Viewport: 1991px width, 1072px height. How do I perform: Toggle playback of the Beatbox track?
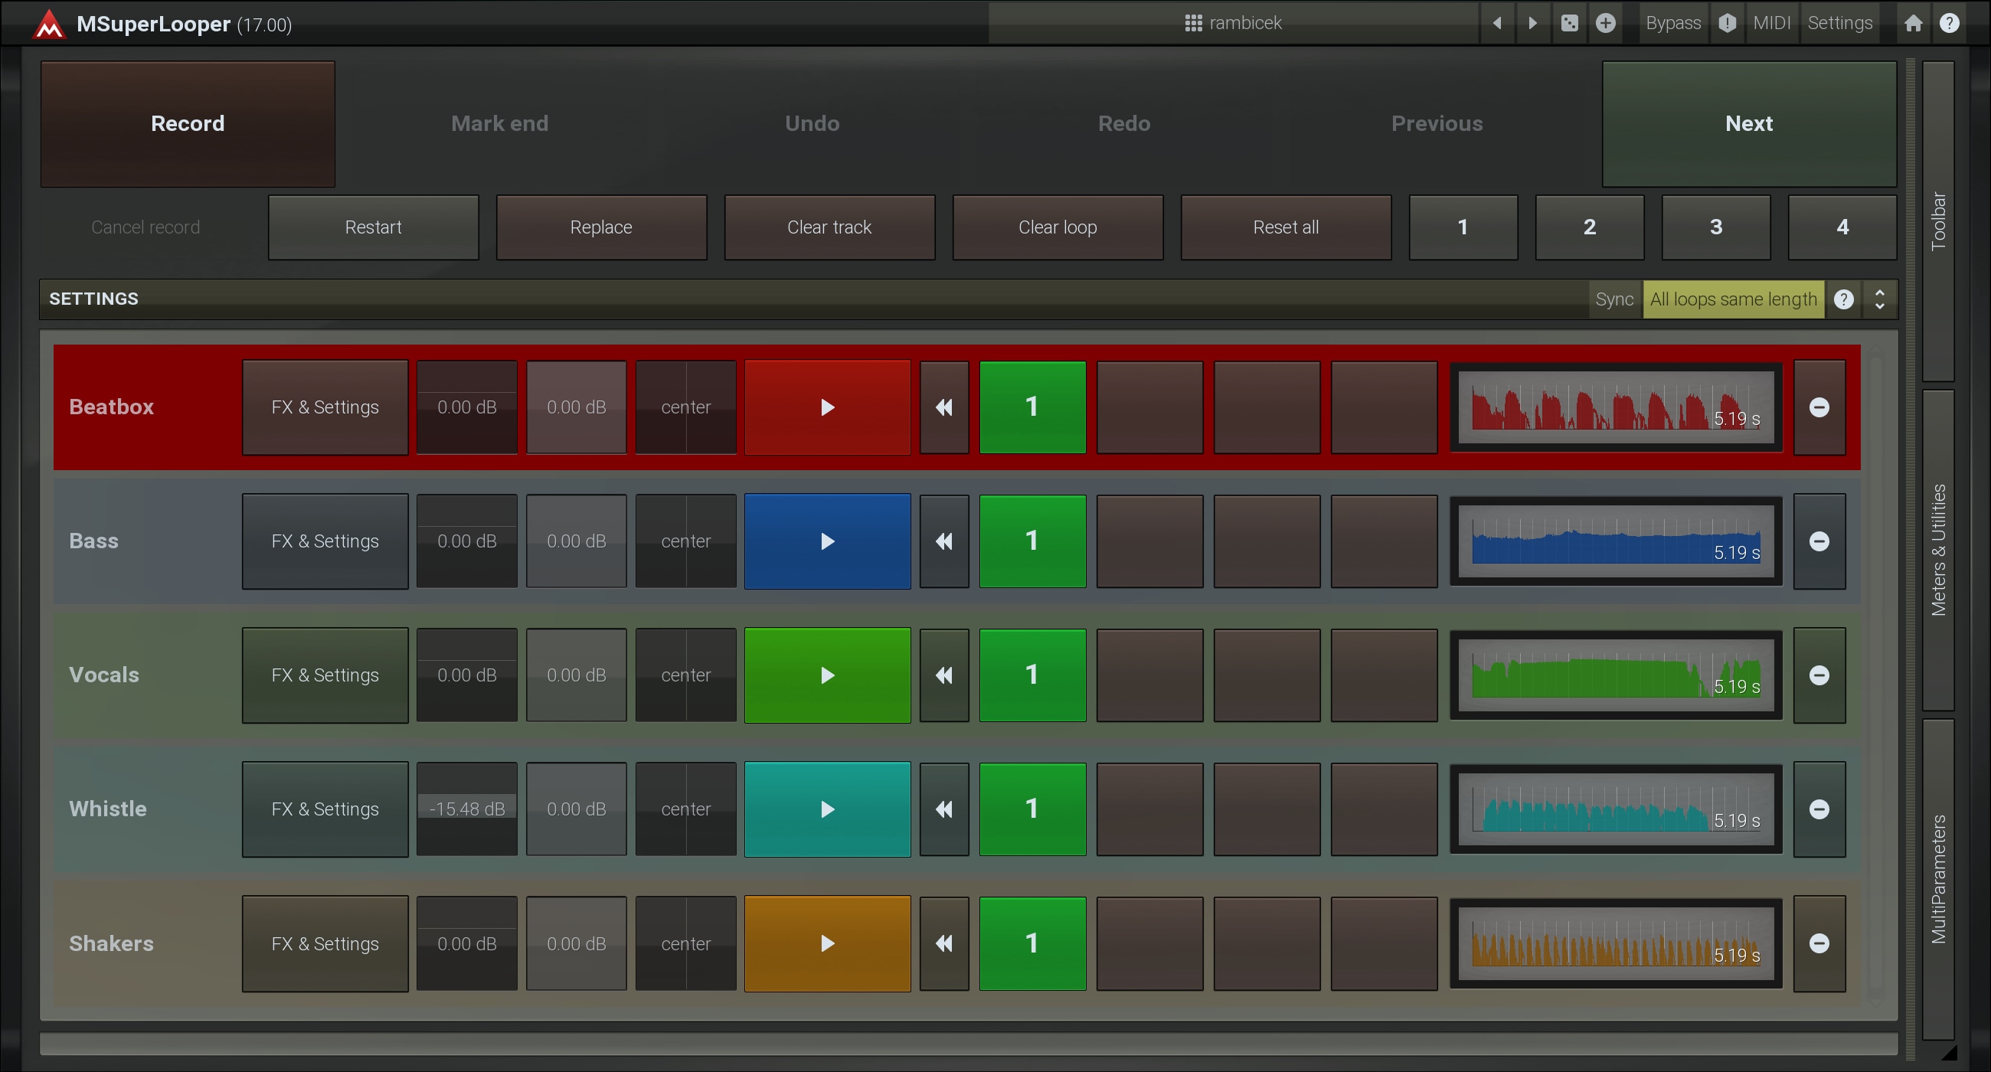[x=827, y=407]
